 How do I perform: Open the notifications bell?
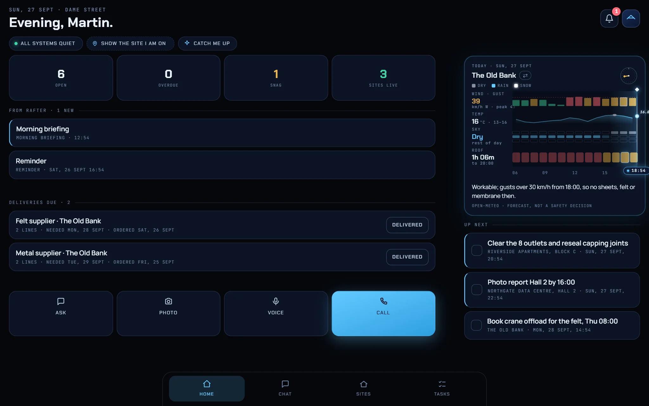click(609, 19)
